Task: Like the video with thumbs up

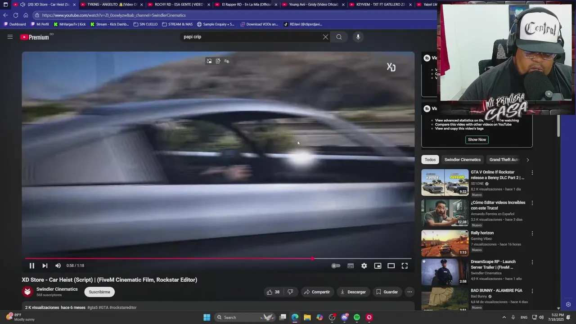Action: click(x=273, y=292)
